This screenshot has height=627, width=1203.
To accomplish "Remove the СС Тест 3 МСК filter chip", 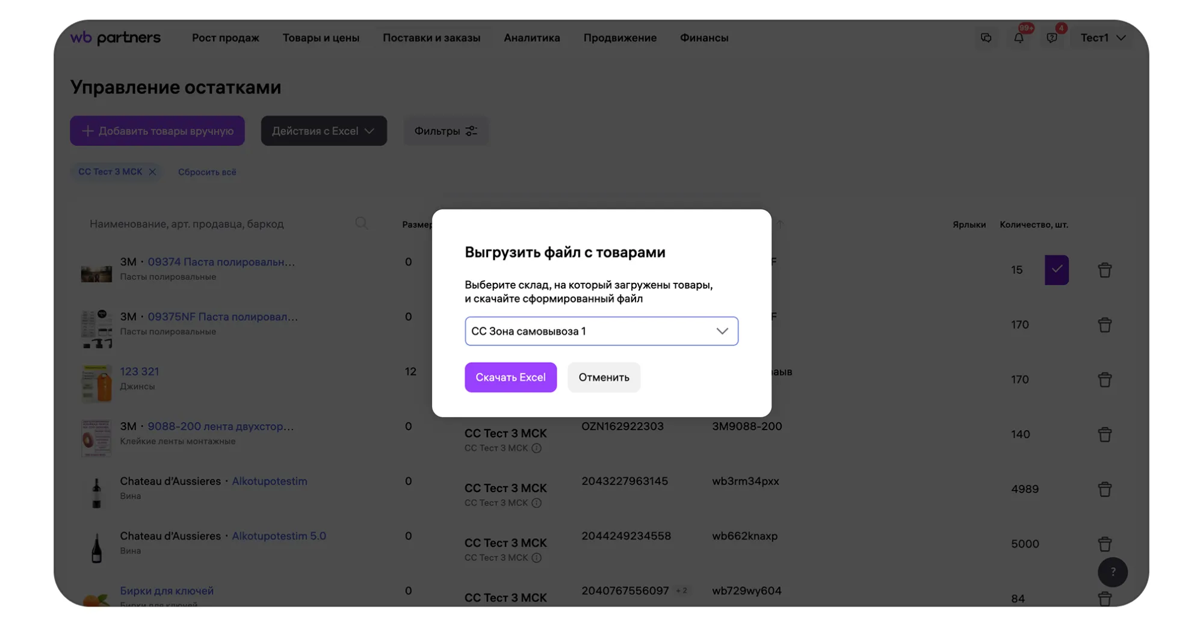I will [152, 172].
